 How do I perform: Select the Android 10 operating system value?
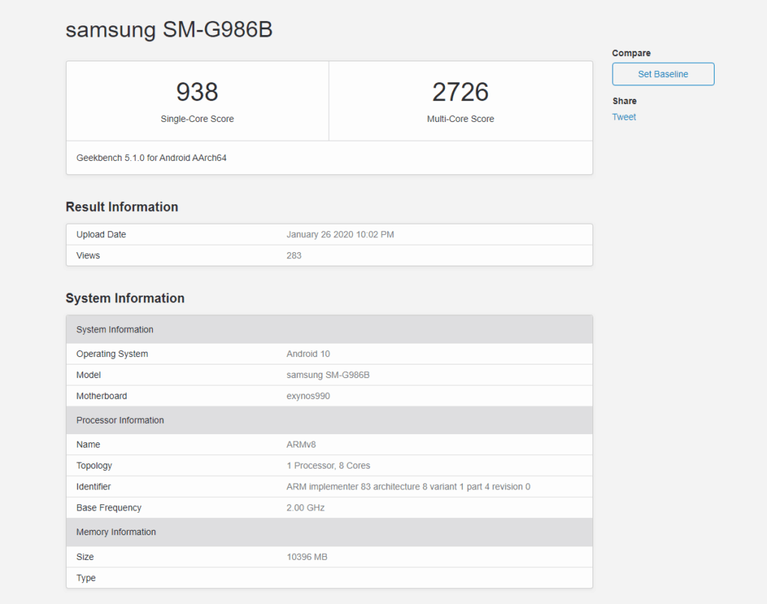coord(309,354)
